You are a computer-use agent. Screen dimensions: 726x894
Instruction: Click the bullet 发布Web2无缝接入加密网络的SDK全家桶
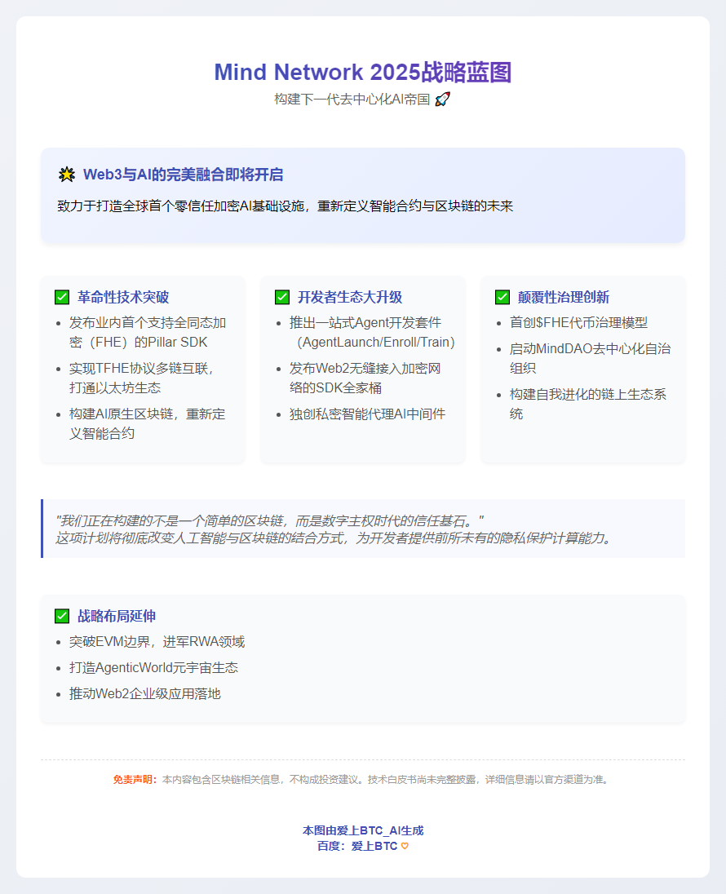[x=365, y=378]
